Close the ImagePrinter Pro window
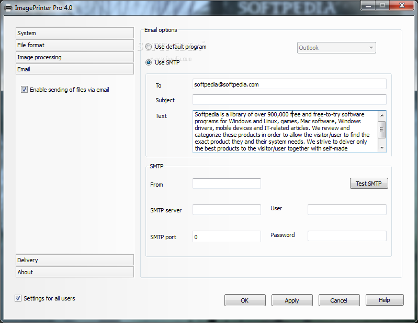 click(402, 5)
